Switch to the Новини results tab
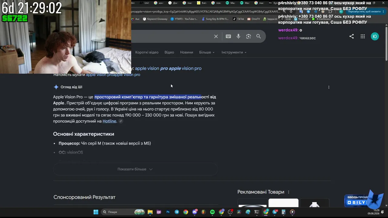The width and height of the screenshot is (388, 218). [186, 52]
